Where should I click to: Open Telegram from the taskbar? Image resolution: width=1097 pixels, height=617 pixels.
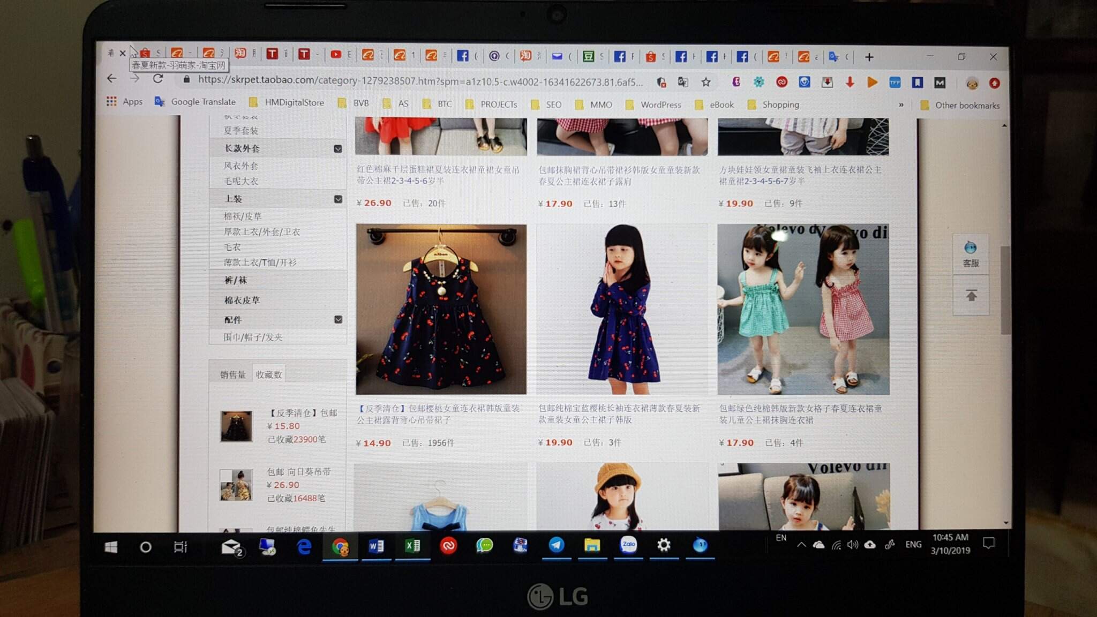point(556,545)
